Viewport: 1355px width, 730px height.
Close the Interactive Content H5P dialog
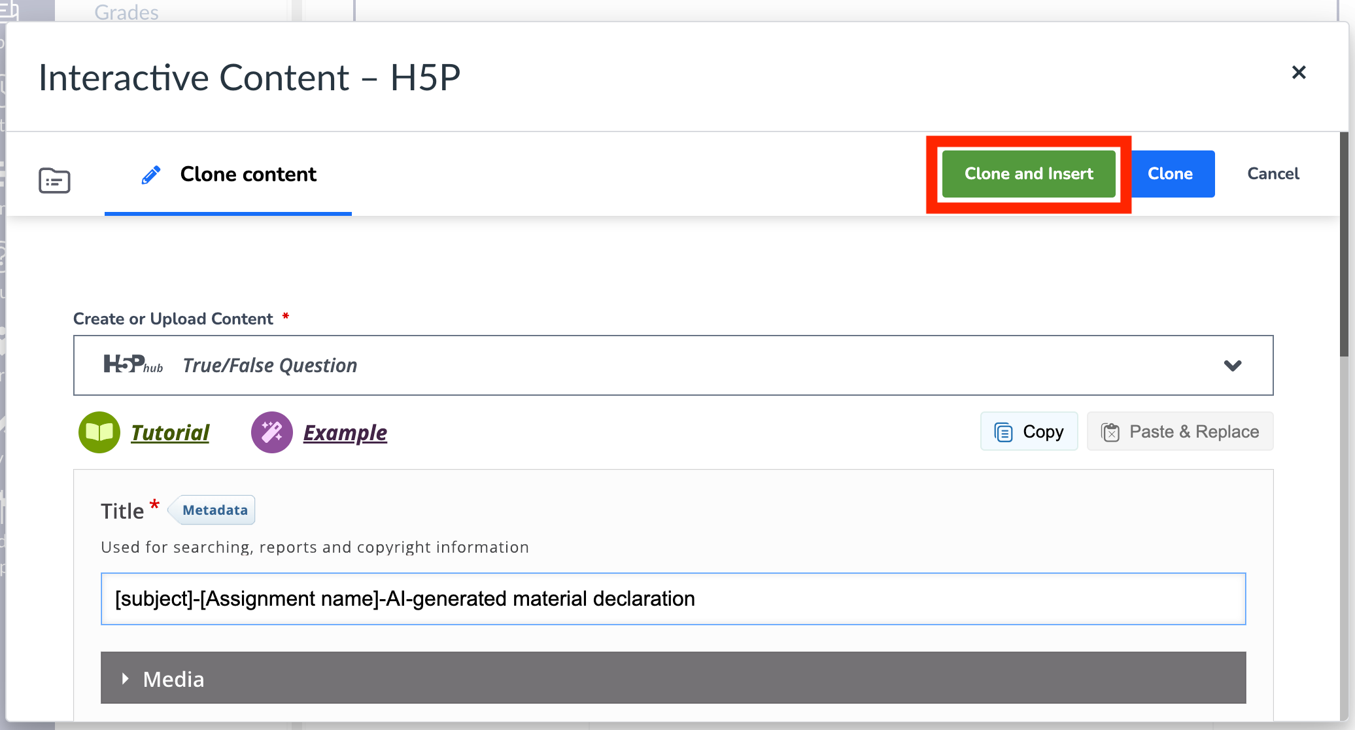point(1299,72)
